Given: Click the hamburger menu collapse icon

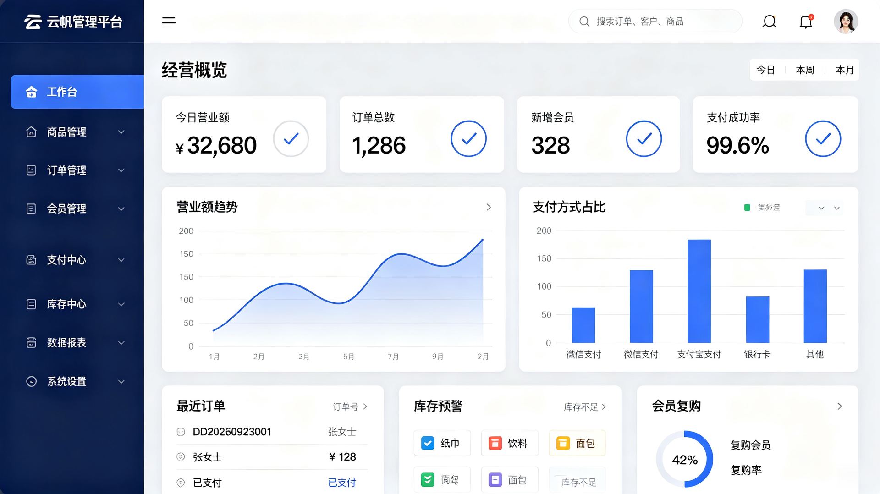Looking at the screenshot, I should point(169,21).
